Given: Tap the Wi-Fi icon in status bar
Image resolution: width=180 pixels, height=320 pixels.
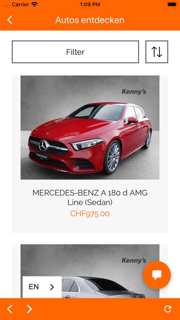Looking at the screenshot, I should coord(35,4).
